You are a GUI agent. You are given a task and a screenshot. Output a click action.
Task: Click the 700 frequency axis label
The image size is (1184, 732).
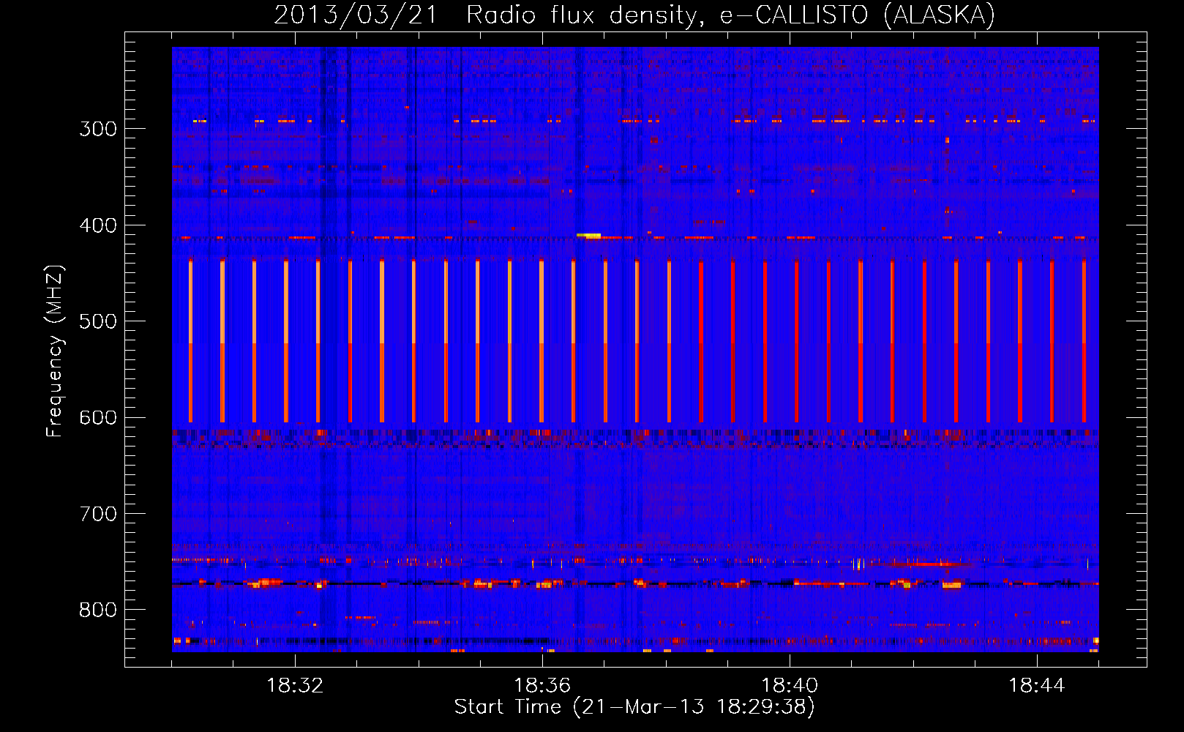click(x=98, y=514)
